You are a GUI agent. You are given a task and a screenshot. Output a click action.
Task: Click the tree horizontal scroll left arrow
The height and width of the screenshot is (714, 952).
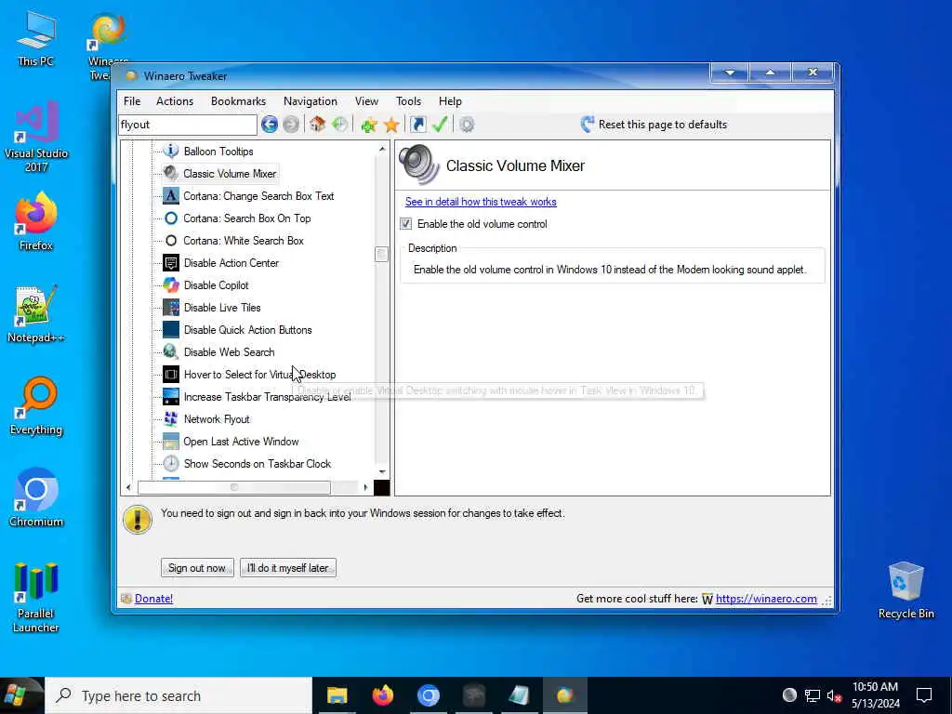pos(128,487)
